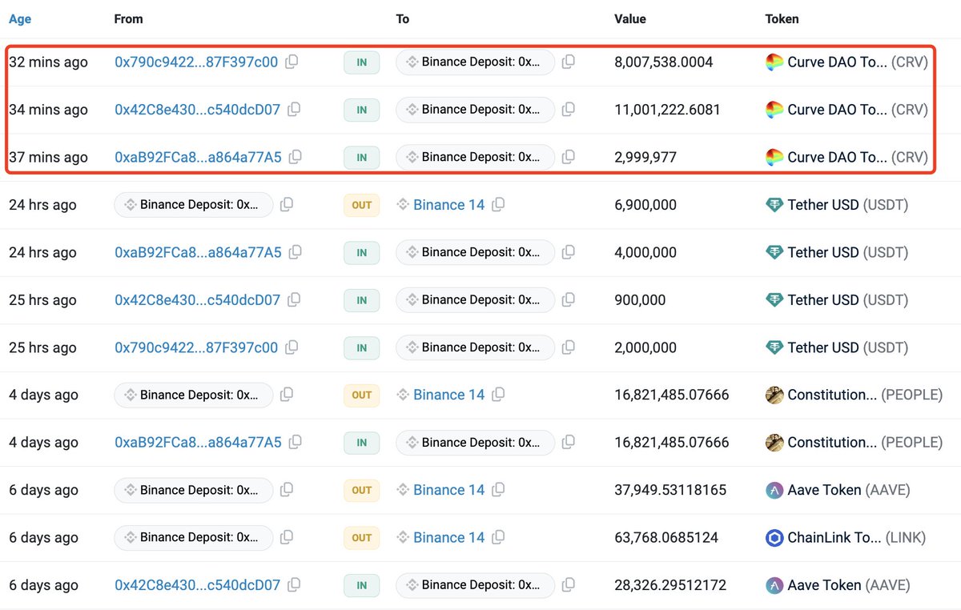Copy Binance 14 address in 6,900,000 USDT row
961x610 pixels.
498,205
